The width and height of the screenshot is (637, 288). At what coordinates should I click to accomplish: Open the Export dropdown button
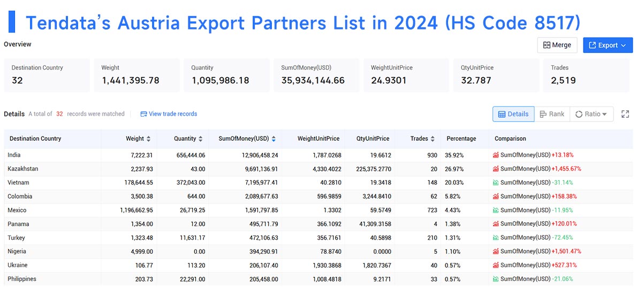coord(608,45)
